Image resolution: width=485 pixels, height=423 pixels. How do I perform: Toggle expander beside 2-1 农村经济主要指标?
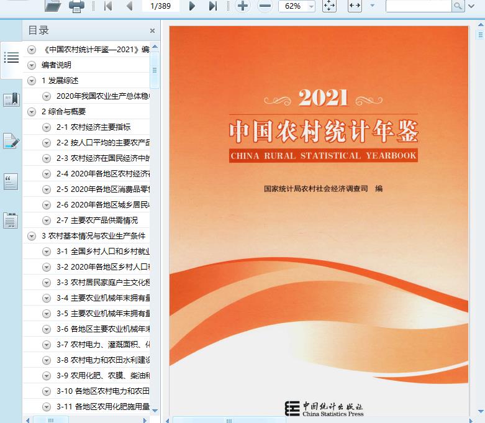tap(47, 127)
